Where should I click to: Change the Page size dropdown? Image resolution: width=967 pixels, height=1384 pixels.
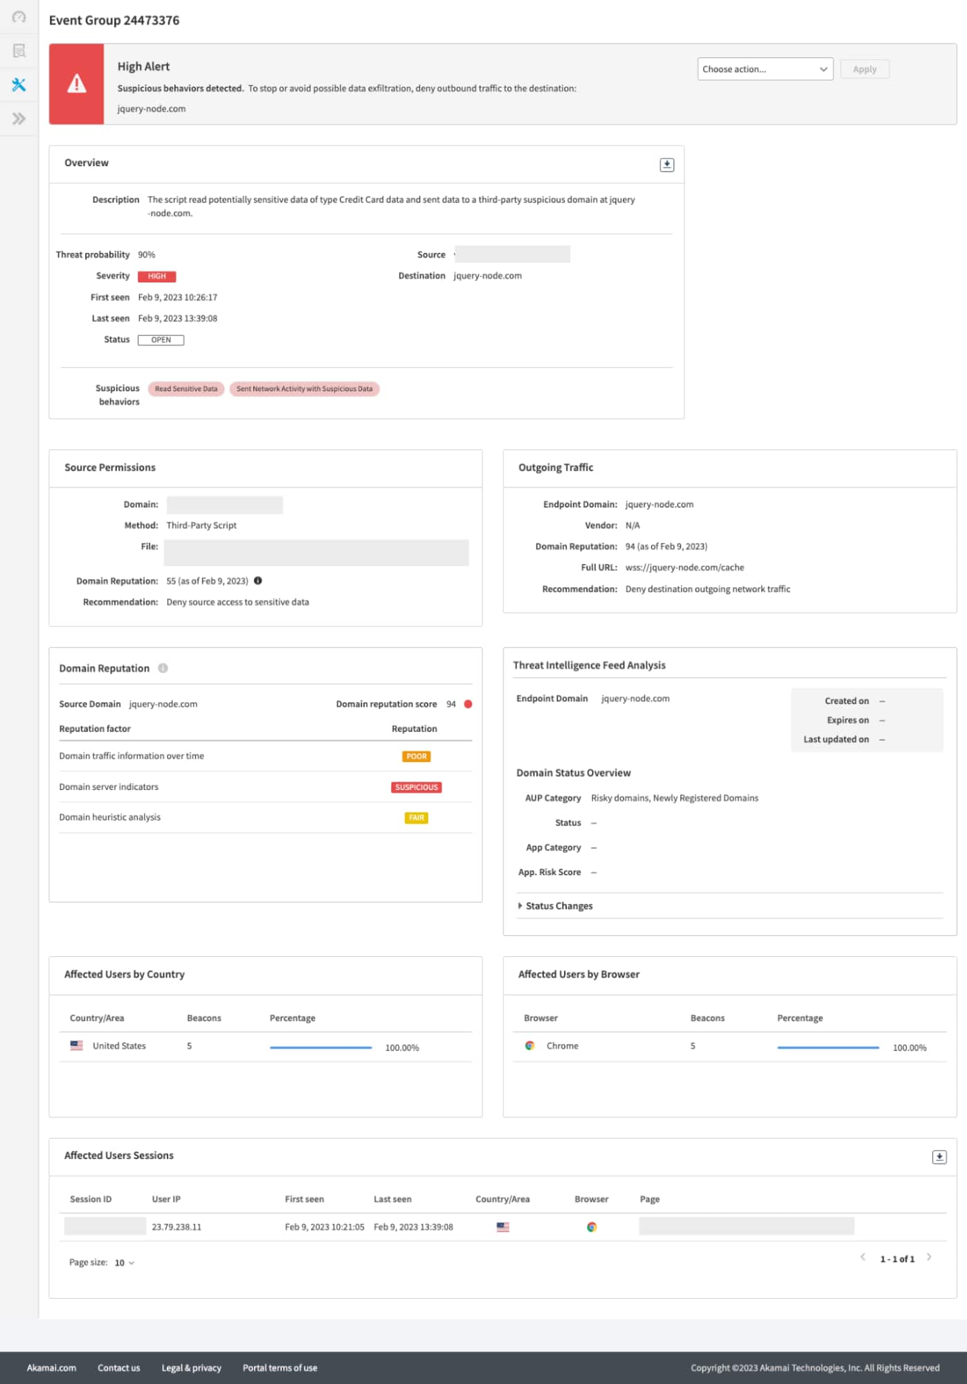pos(125,1263)
